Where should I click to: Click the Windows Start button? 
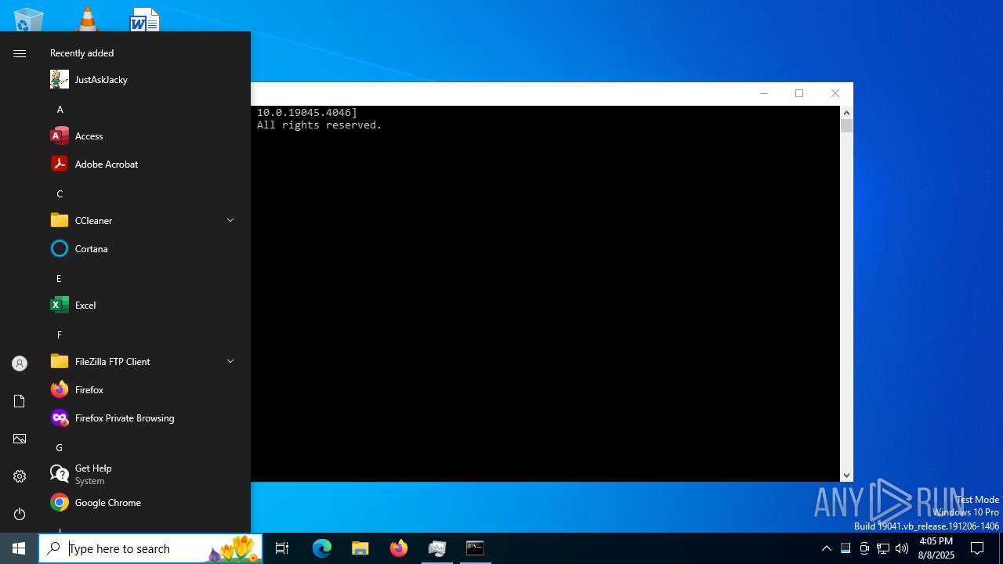pyautogui.click(x=19, y=548)
